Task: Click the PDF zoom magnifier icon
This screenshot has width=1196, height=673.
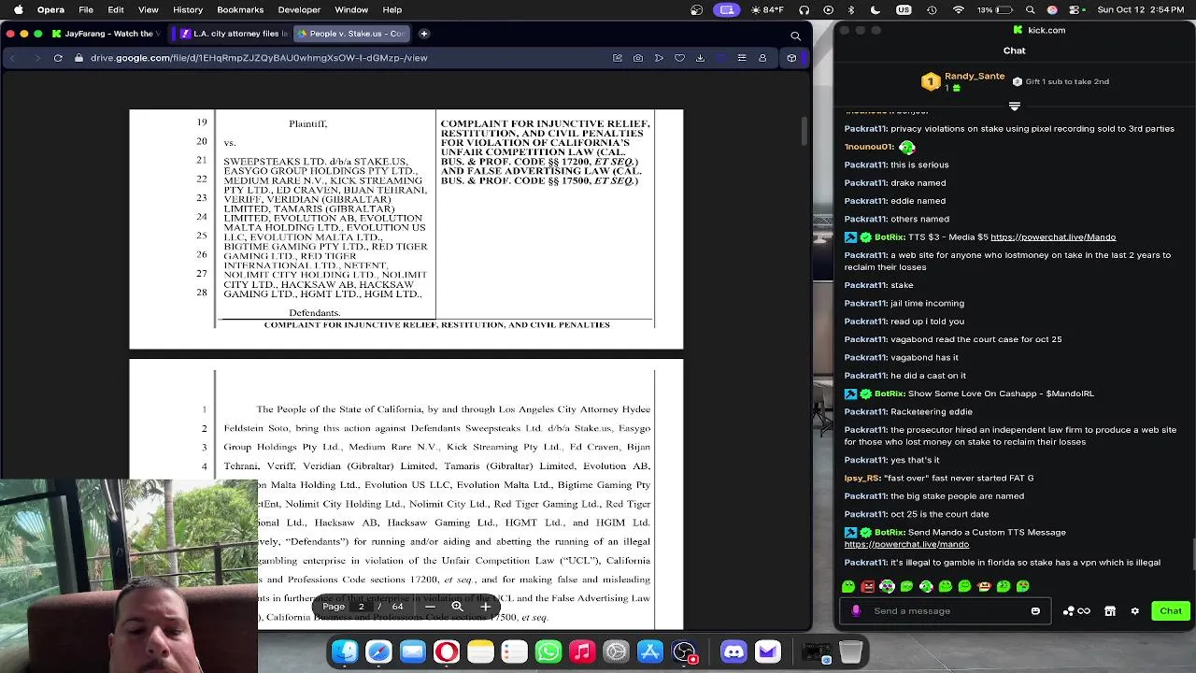Action: [458, 607]
